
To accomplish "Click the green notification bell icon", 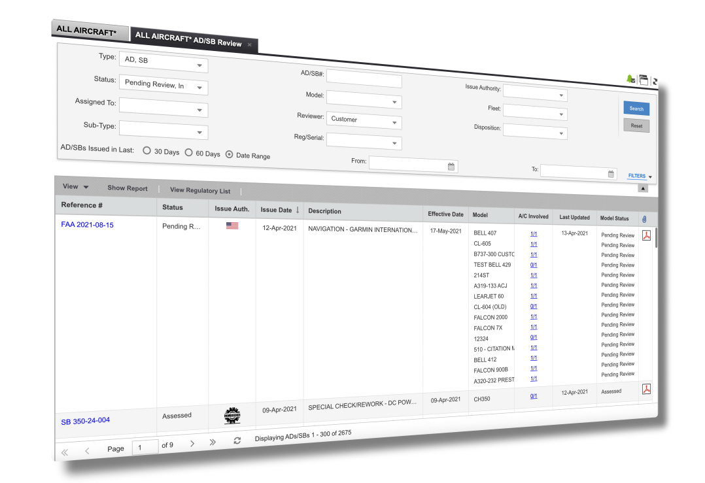I will [x=630, y=79].
